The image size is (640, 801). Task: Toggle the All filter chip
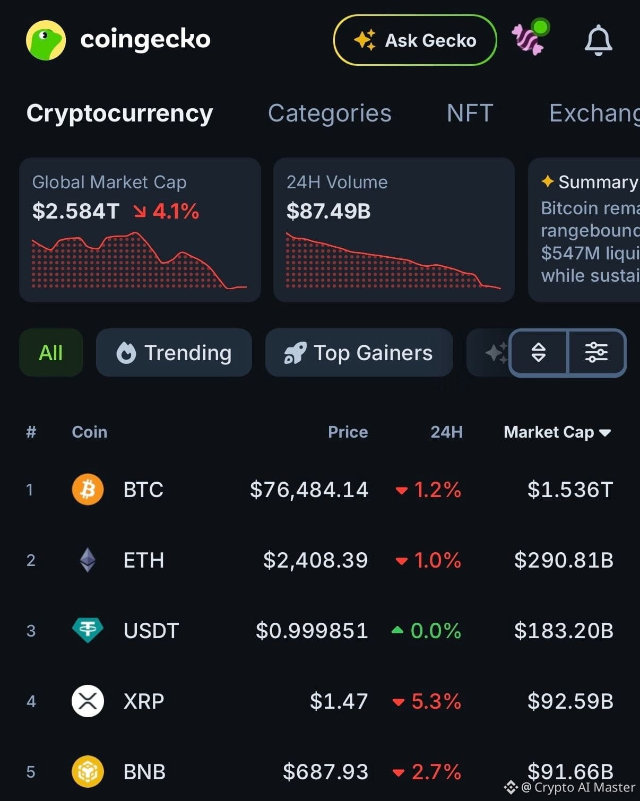(51, 353)
